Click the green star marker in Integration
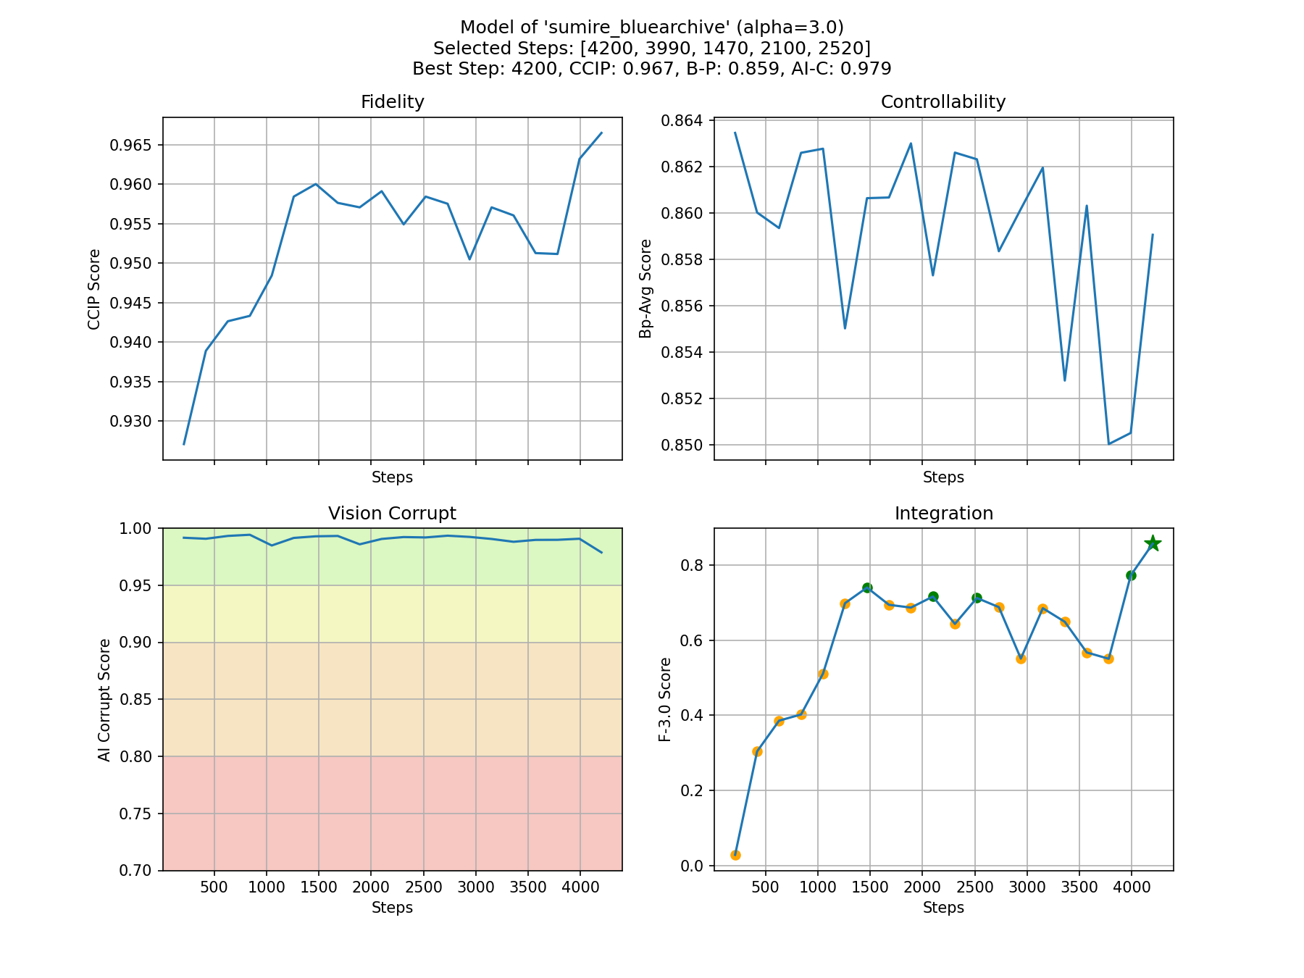This screenshot has height=978, width=1304. pos(1153,543)
